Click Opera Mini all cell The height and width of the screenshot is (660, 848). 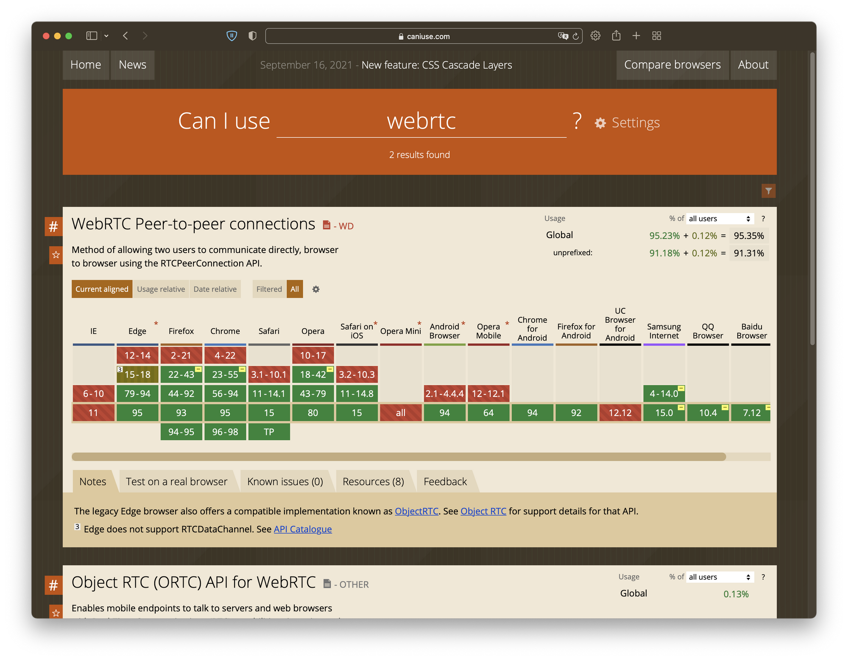(401, 413)
